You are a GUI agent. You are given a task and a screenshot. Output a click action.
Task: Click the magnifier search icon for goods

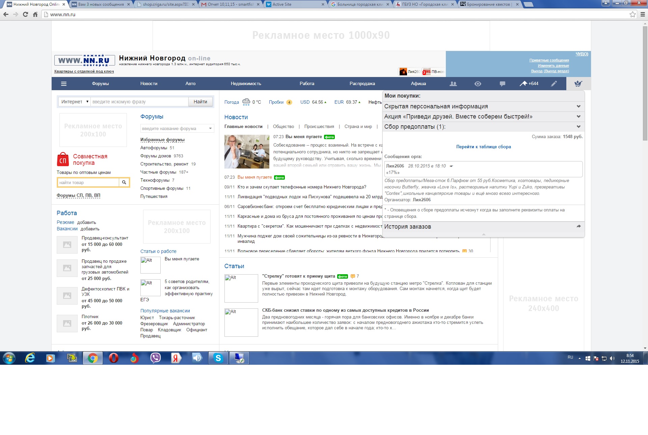point(124,182)
